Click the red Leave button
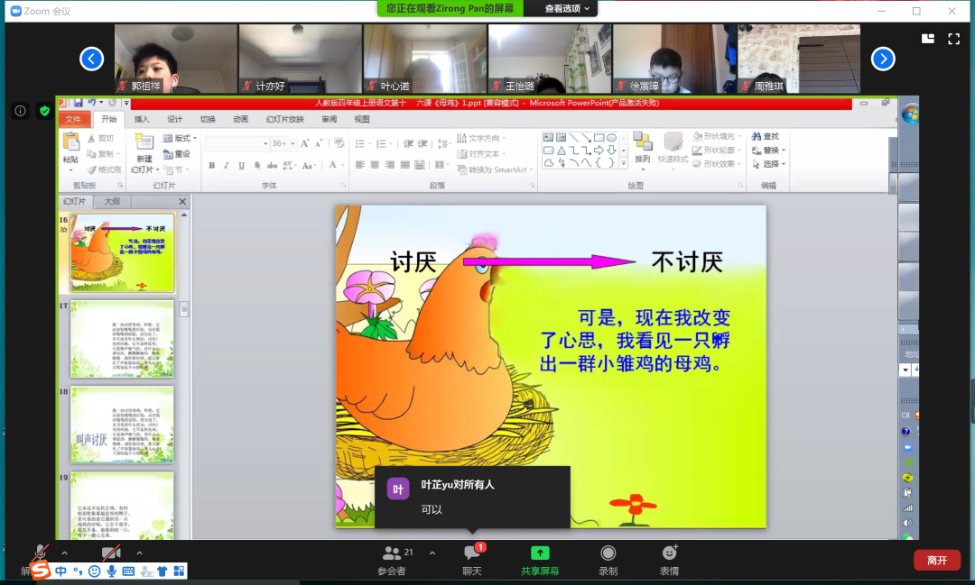Screen dimensions: 975x585 point(937,560)
